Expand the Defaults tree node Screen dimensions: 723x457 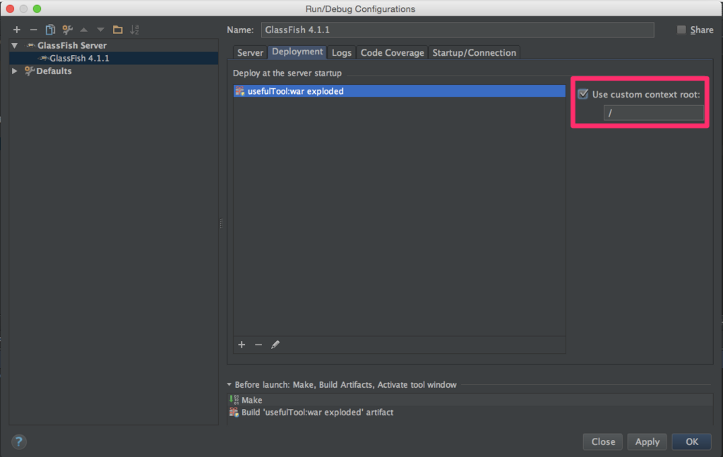click(x=15, y=71)
